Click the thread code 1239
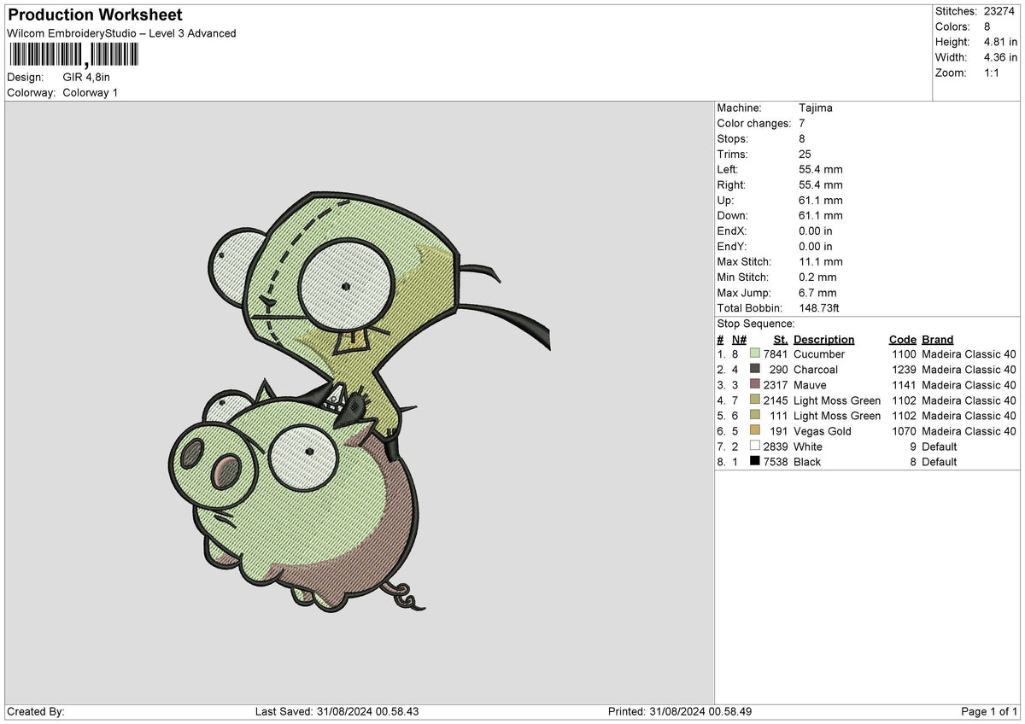 click(905, 369)
